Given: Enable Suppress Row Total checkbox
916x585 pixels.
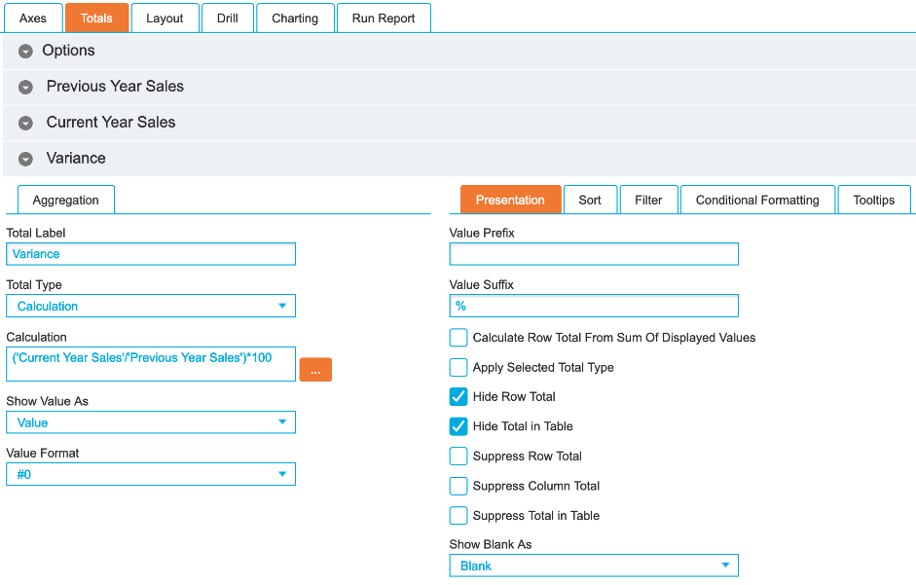Looking at the screenshot, I should click(458, 457).
